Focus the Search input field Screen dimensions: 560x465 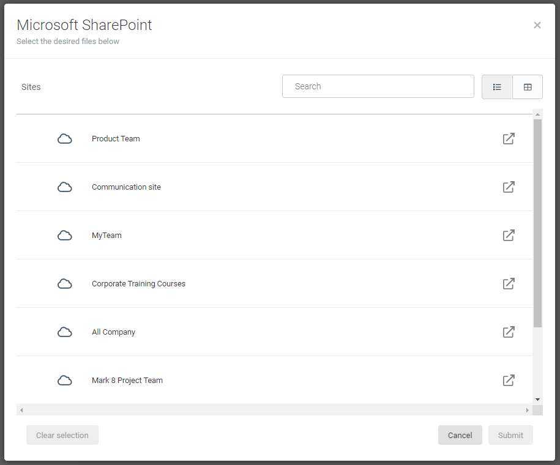coord(378,86)
